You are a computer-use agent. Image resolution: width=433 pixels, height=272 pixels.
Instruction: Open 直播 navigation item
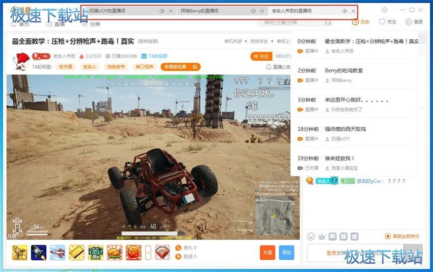(56, 24)
